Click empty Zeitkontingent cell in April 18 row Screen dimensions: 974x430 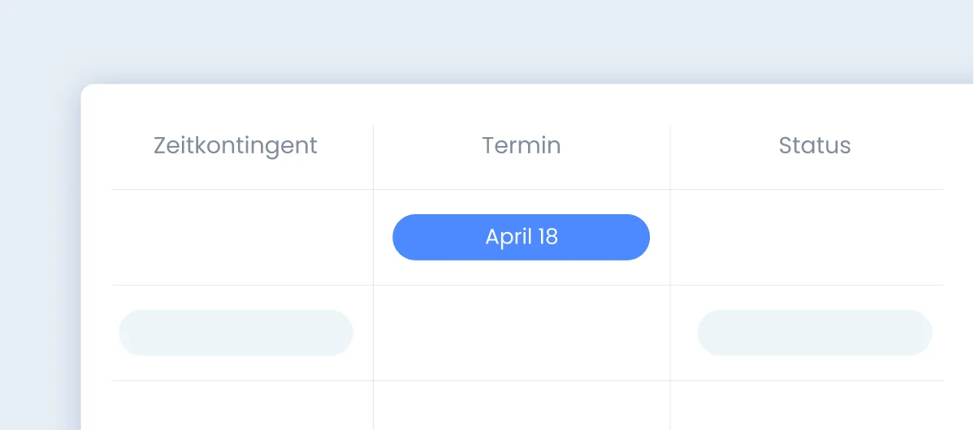(x=242, y=237)
